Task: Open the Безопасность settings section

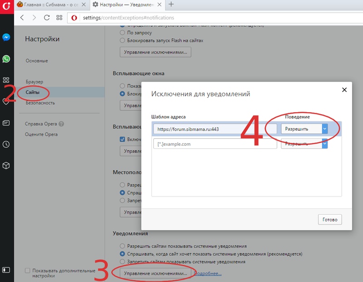Action: pyautogui.click(x=40, y=103)
